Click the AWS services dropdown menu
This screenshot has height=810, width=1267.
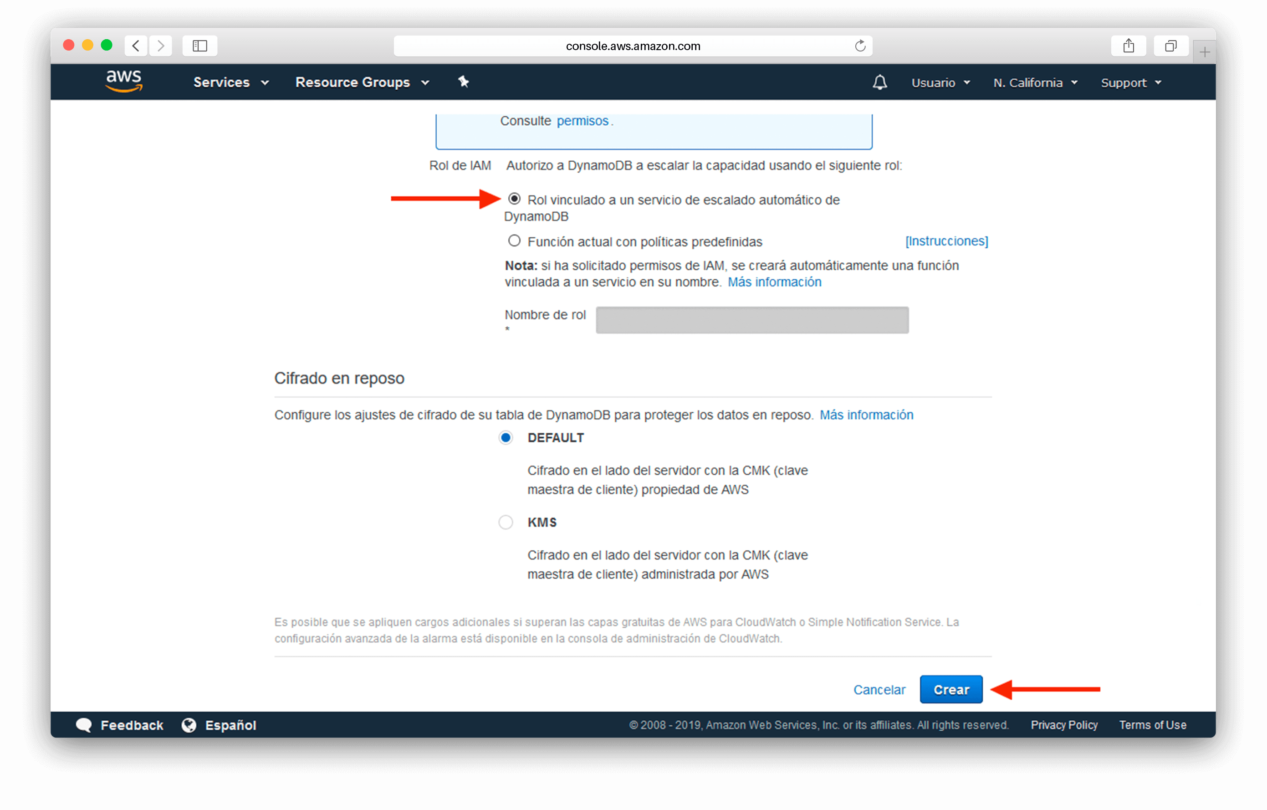coord(227,81)
